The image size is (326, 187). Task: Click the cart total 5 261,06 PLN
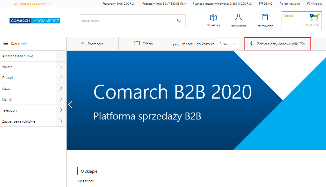coord(310,25)
